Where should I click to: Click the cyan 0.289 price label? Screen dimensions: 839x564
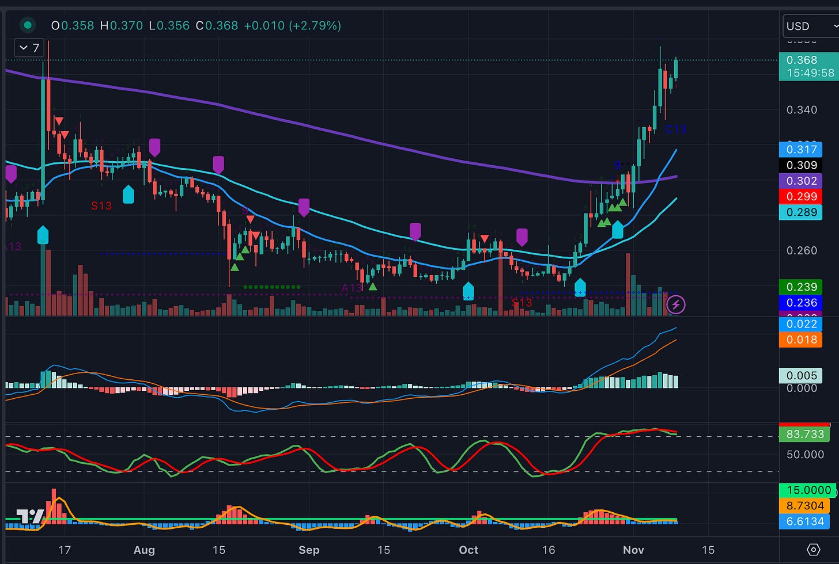pyautogui.click(x=800, y=212)
